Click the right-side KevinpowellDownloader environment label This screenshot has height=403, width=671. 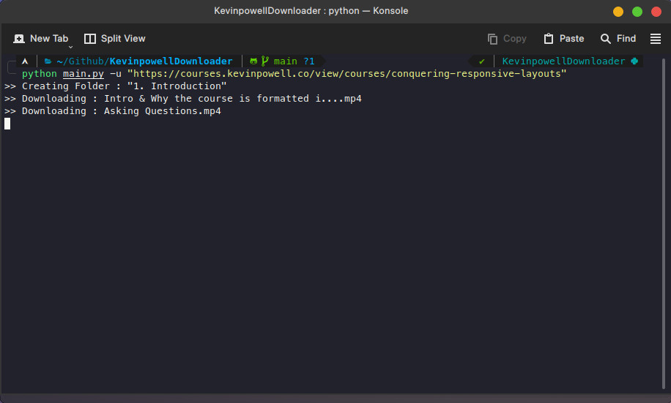click(563, 61)
